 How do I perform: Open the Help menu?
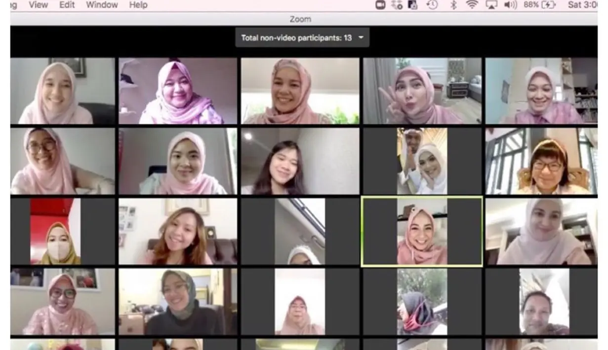coord(138,5)
